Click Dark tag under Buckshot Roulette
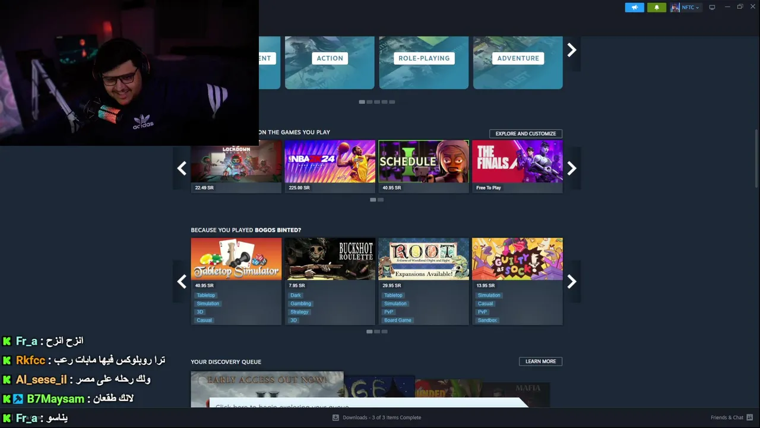 [296, 295]
